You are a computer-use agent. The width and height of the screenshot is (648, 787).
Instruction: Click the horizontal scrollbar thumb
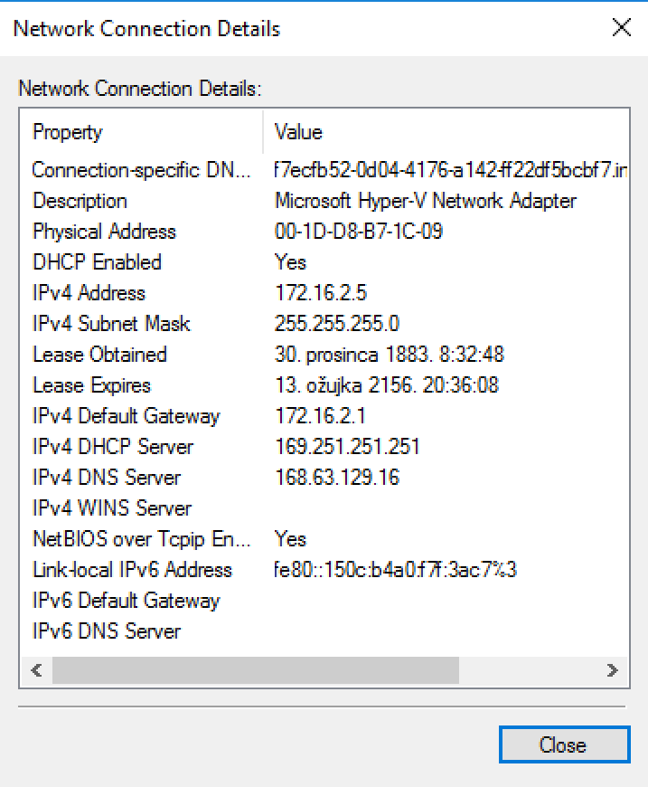(x=255, y=670)
